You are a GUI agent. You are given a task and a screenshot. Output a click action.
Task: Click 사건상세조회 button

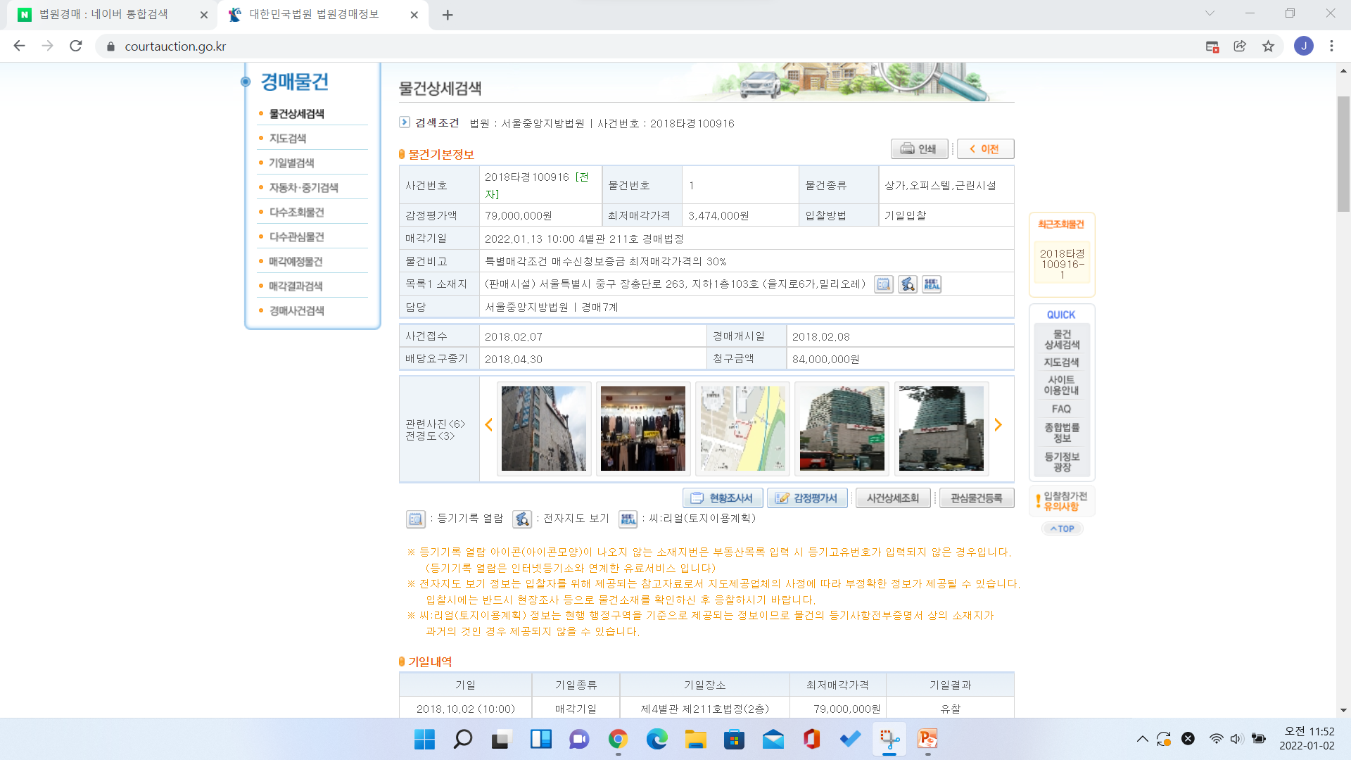tap(892, 498)
